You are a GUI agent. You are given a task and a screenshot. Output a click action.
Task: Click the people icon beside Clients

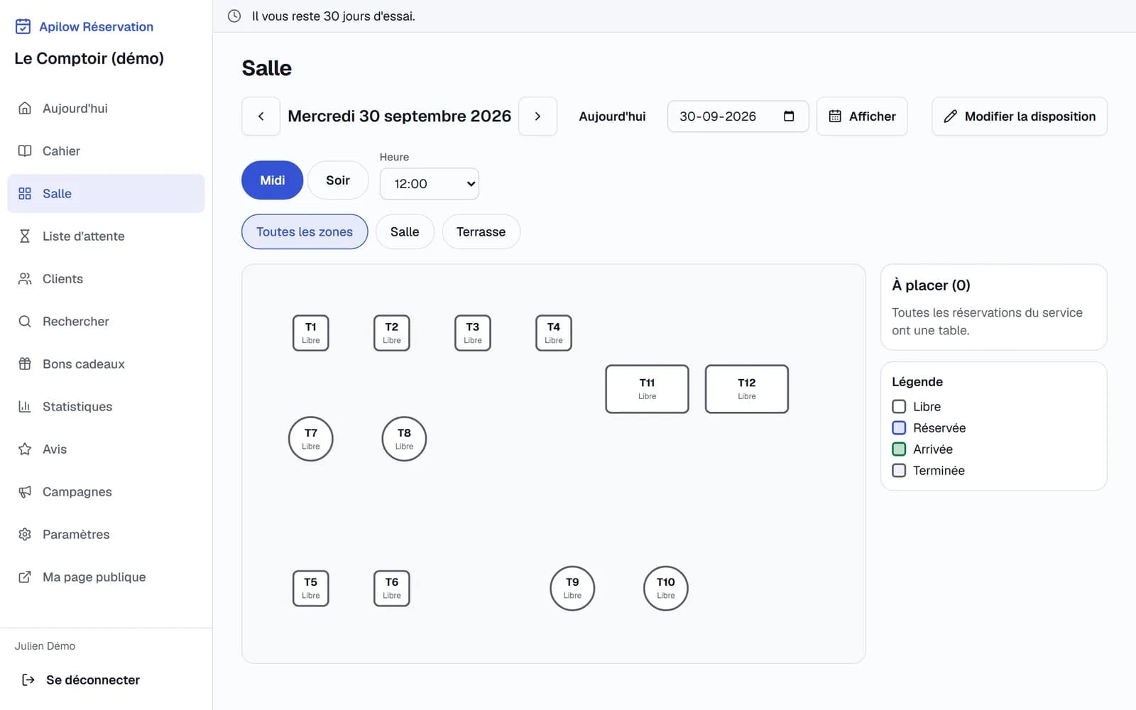[25, 278]
